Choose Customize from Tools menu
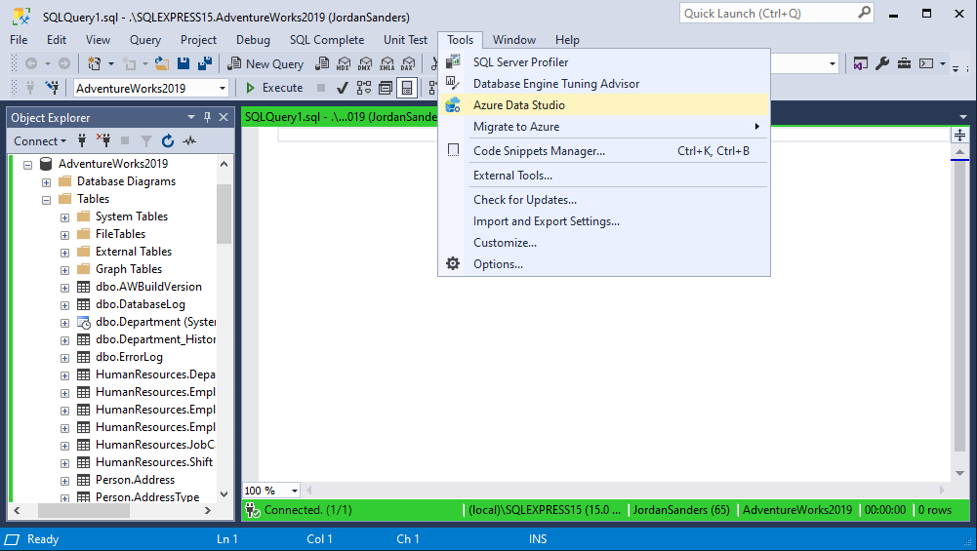This screenshot has width=977, height=551. pos(604,242)
